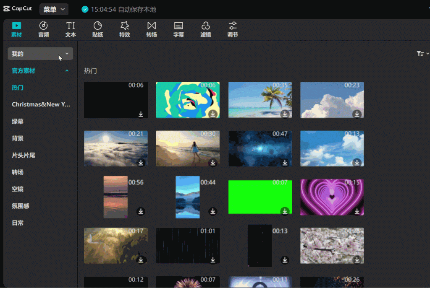
Task: Download the vertical lake 00:44 clip
Action: (x=213, y=211)
